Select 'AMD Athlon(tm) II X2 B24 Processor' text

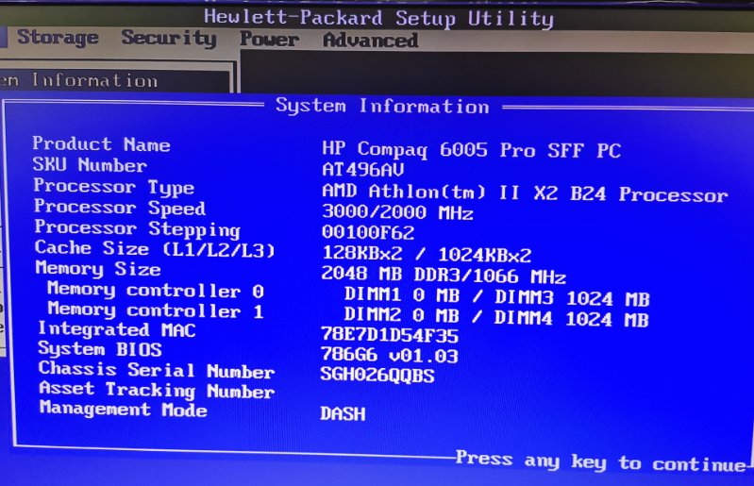pos(525,193)
